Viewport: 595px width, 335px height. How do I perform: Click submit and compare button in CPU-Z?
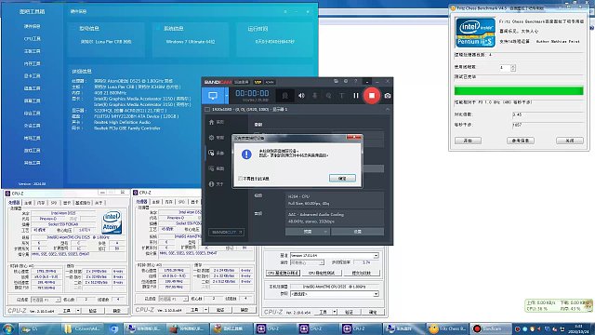(x=361, y=273)
